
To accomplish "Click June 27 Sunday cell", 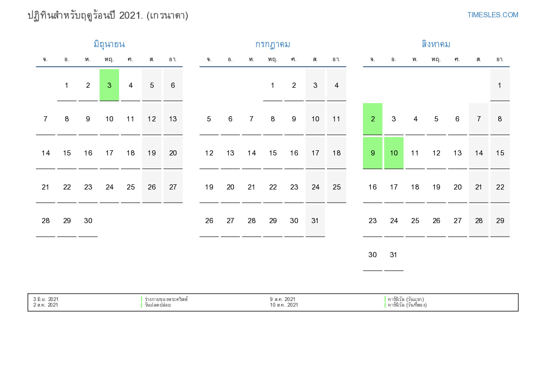I will point(173,187).
